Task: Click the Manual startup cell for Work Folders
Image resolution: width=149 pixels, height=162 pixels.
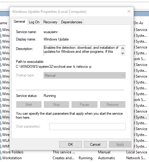Action: pyautogui.click(x=104, y=152)
